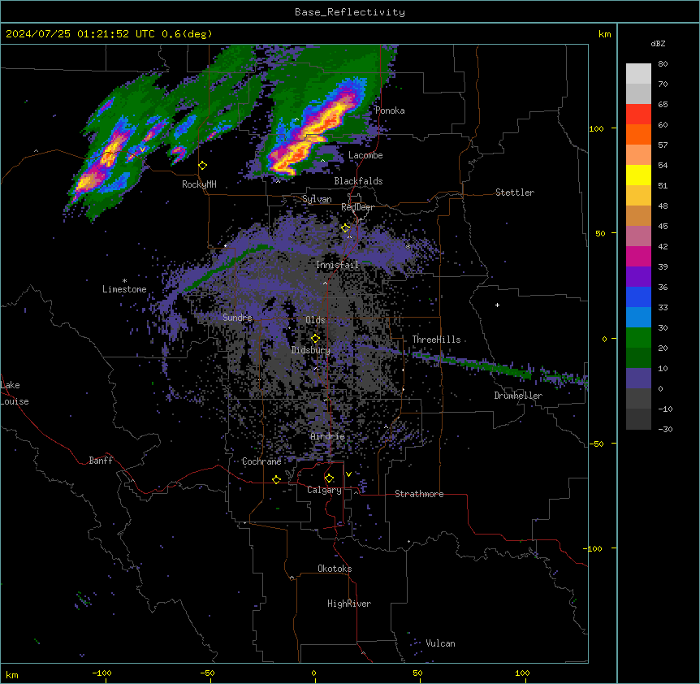Select the yellow 51-54 dBZ legend swatch

[638, 175]
